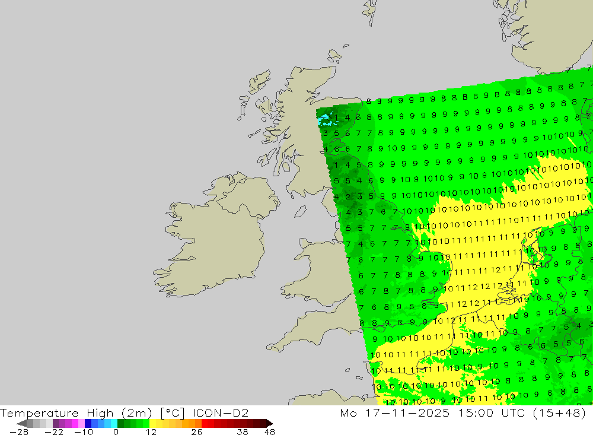Pick the cyan swatch next to 0
Image resolution: width=593 pixels, height=435 pixels.
[x=114, y=424]
